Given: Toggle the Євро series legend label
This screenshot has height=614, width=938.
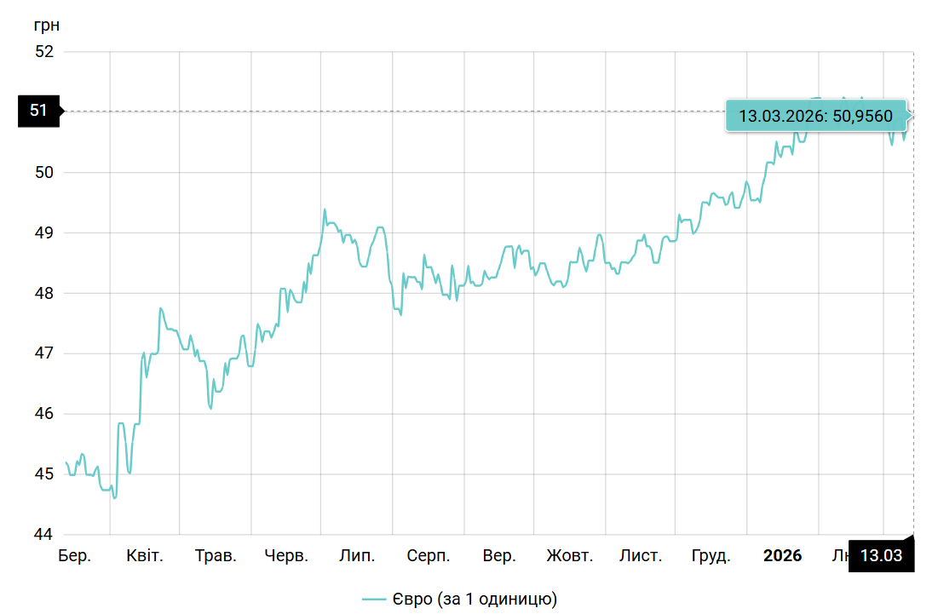Looking at the screenshot, I should [x=475, y=600].
